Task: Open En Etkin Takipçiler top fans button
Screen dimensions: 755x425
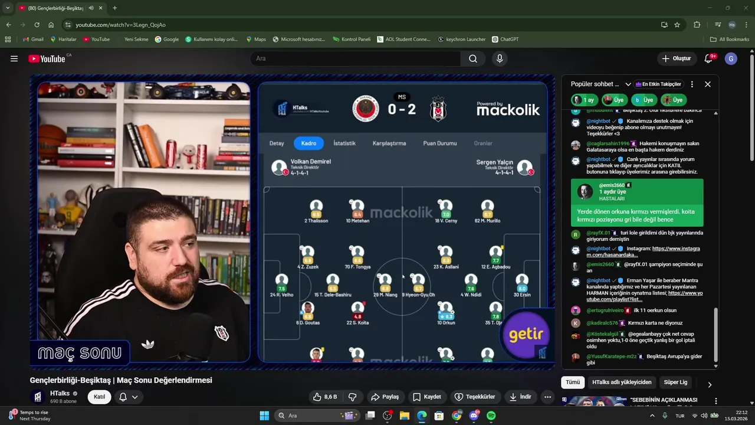Action: (x=658, y=84)
